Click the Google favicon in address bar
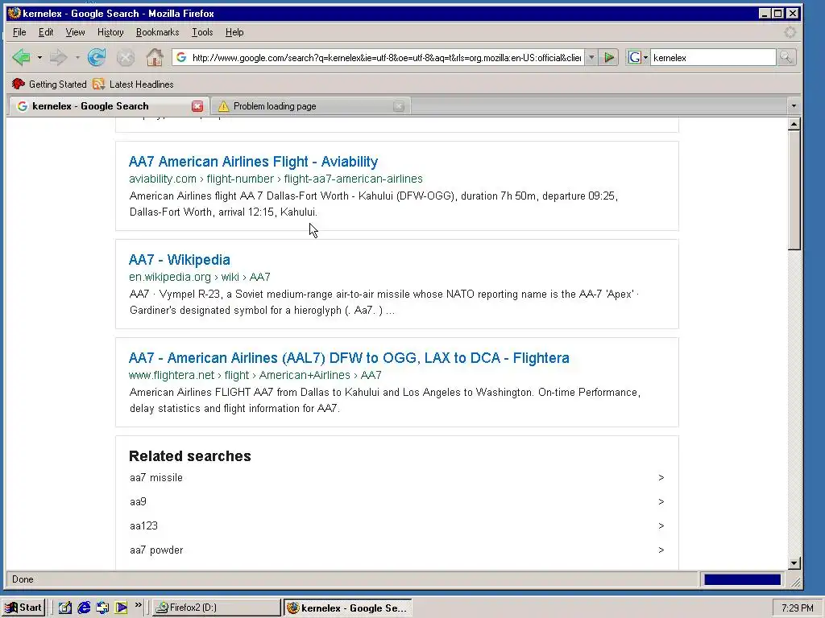 point(181,57)
